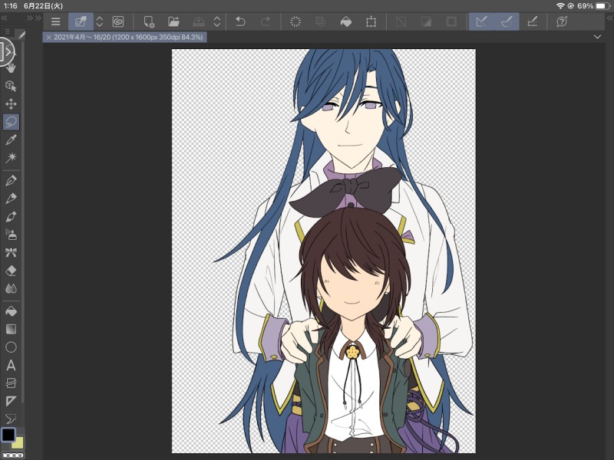The width and height of the screenshot is (614, 460).
Task: Select the Gradient tool
Action: click(x=11, y=329)
